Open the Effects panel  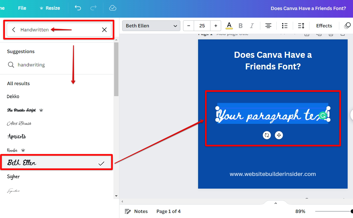pos(324,26)
